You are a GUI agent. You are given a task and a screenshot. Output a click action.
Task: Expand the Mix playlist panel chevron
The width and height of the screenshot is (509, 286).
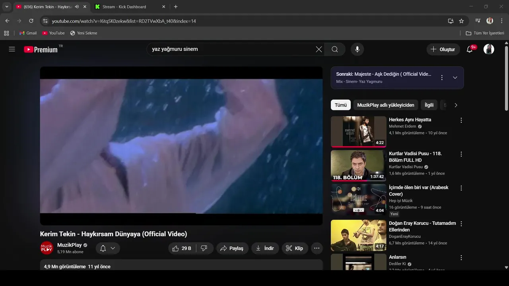455,77
